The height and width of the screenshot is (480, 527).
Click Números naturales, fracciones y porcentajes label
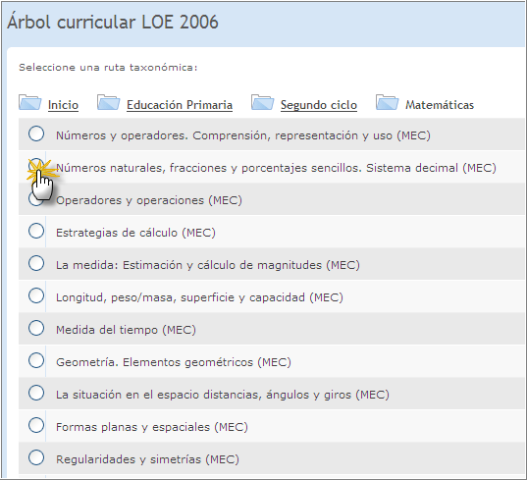(x=276, y=168)
